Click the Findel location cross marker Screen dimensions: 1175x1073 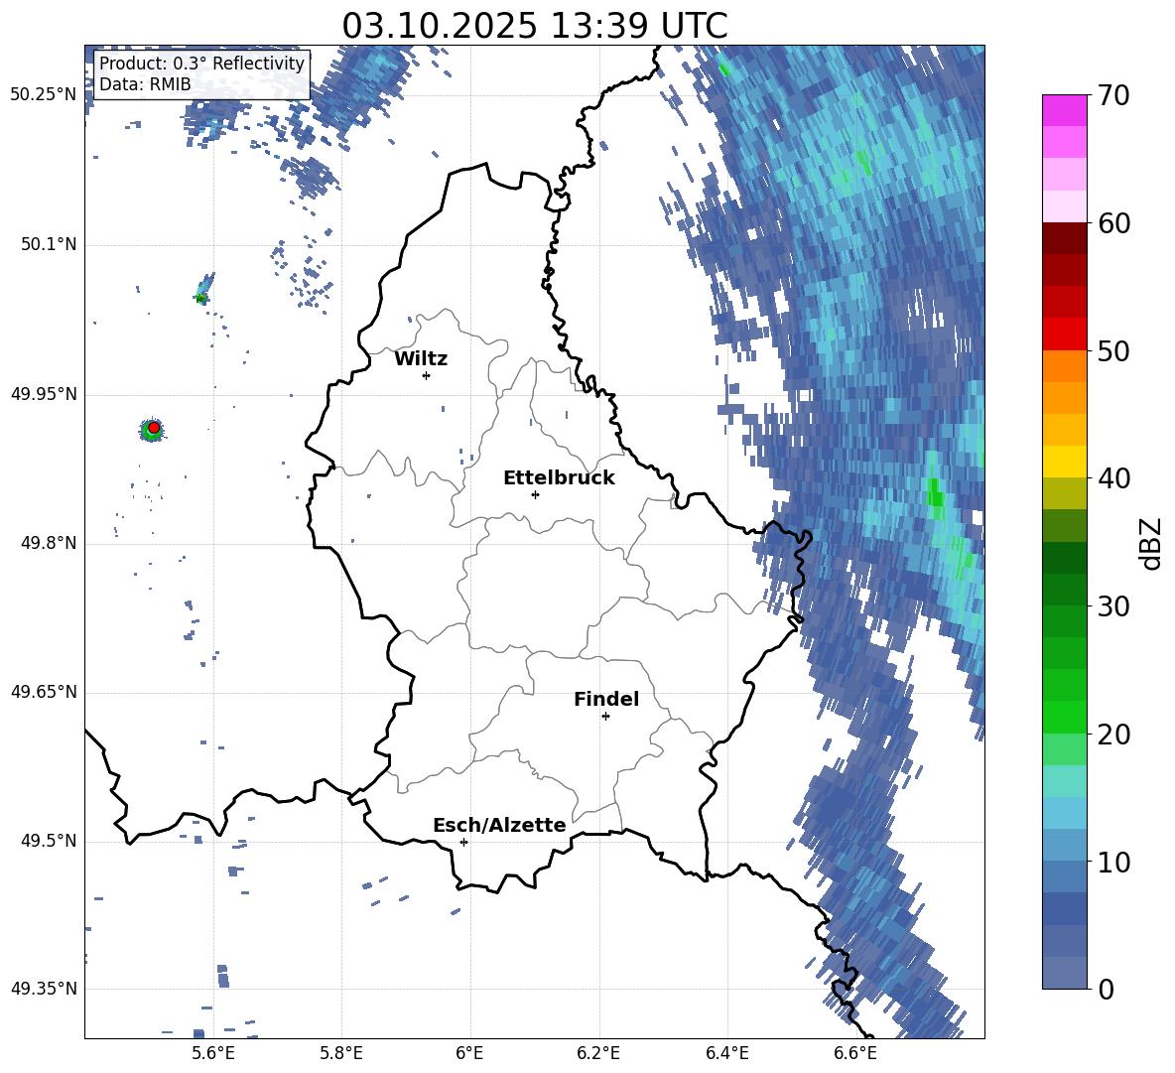pyautogui.click(x=605, y=717)
